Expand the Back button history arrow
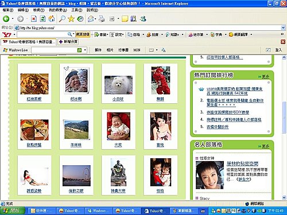Screen dimensions: 287x215 tap(13, 19)
